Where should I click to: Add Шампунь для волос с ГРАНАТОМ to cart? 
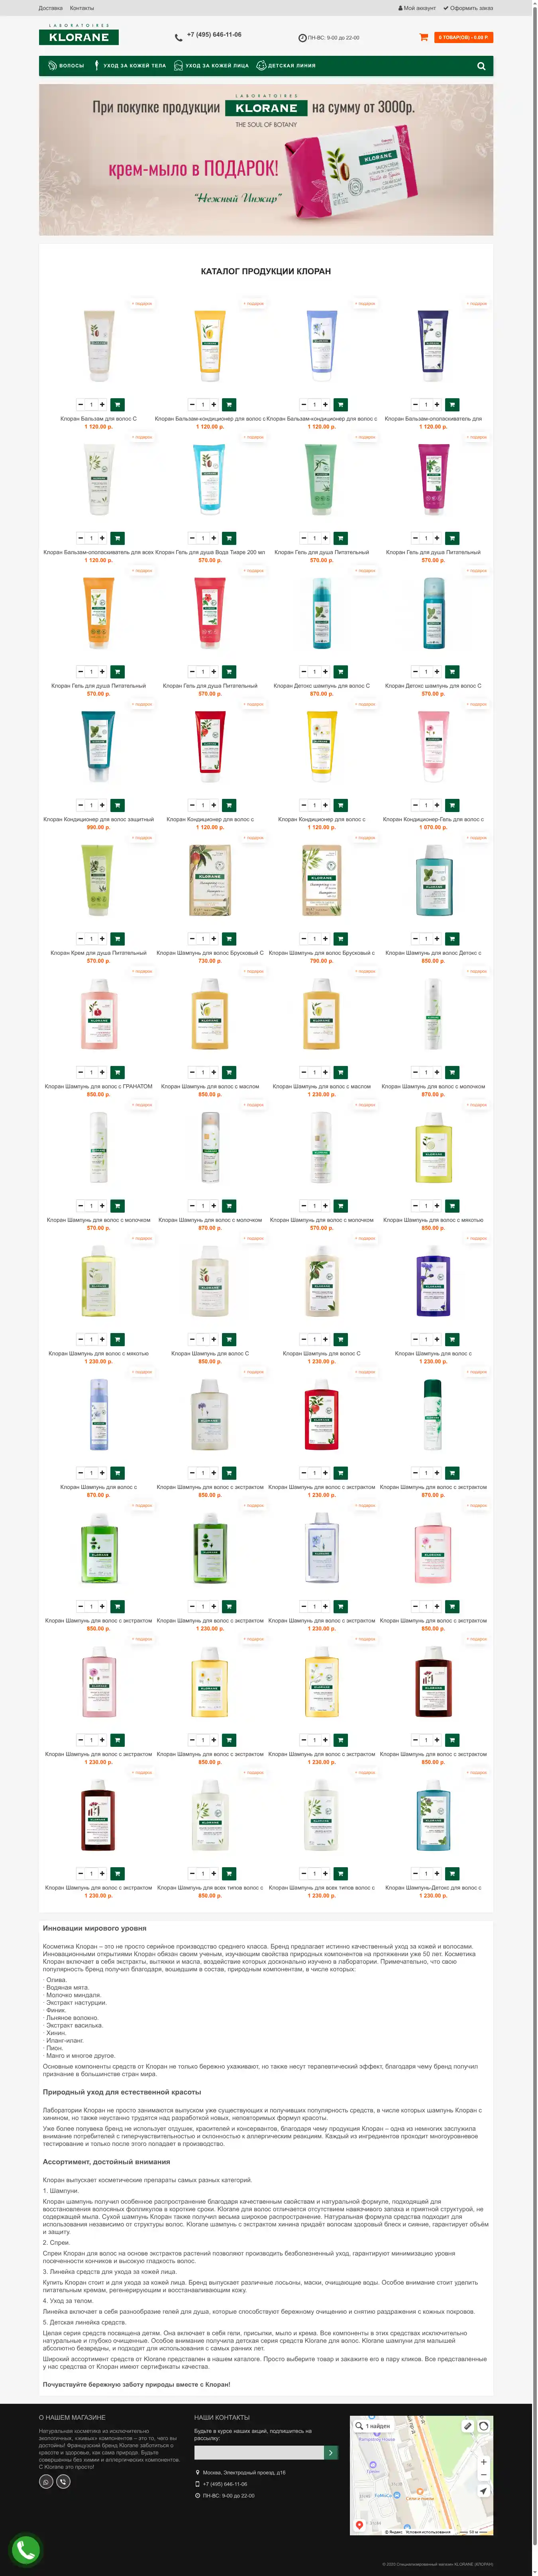[x=117, y=1072]
